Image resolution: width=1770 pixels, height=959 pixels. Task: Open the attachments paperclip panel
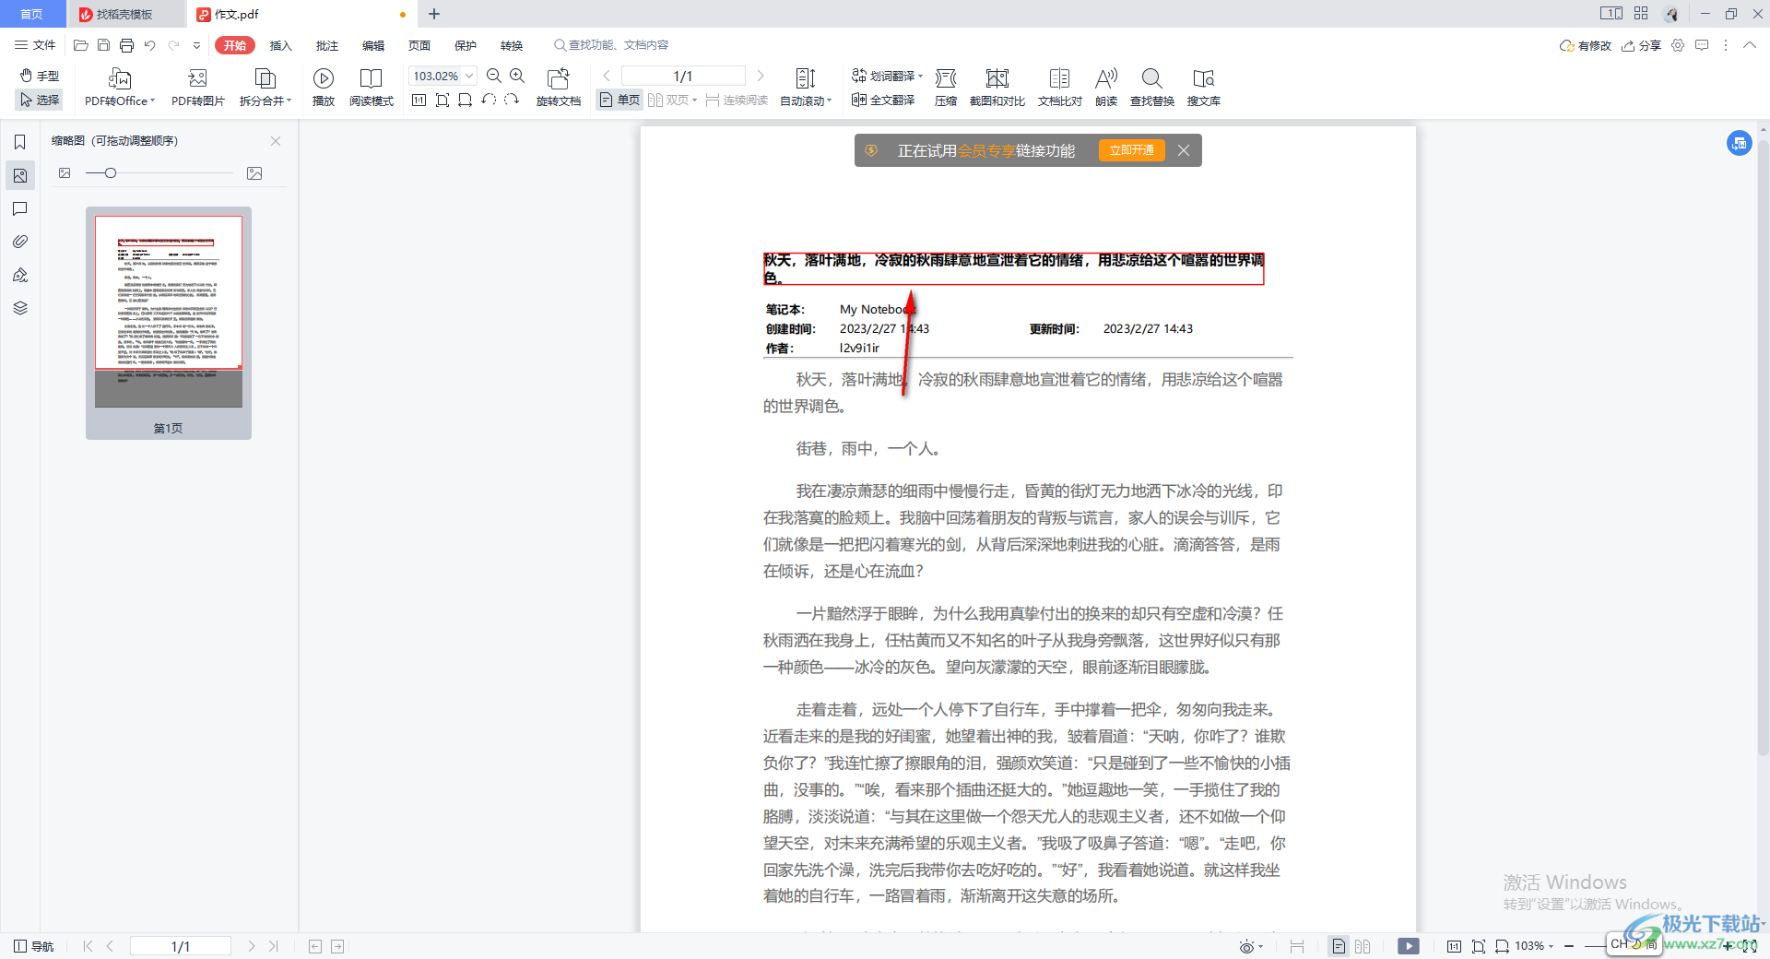tap(20, 242)
